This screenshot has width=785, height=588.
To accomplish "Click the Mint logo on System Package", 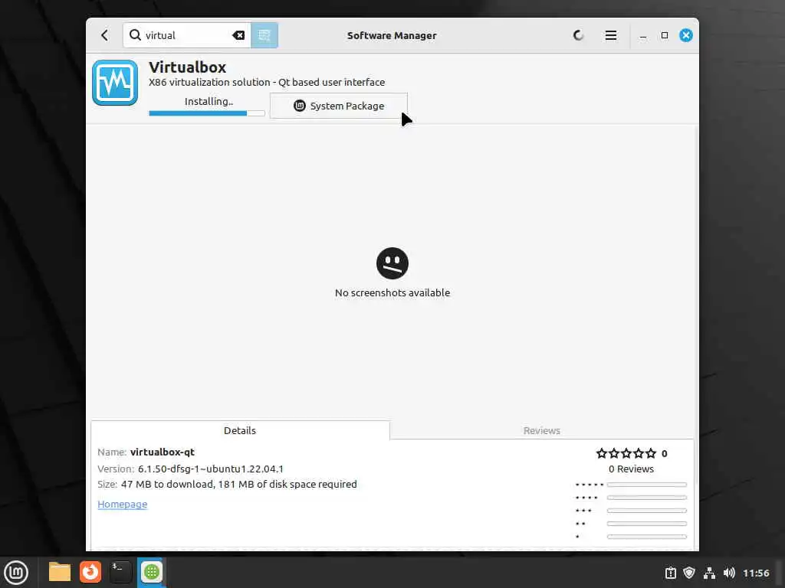I will (x=300, y=106).
